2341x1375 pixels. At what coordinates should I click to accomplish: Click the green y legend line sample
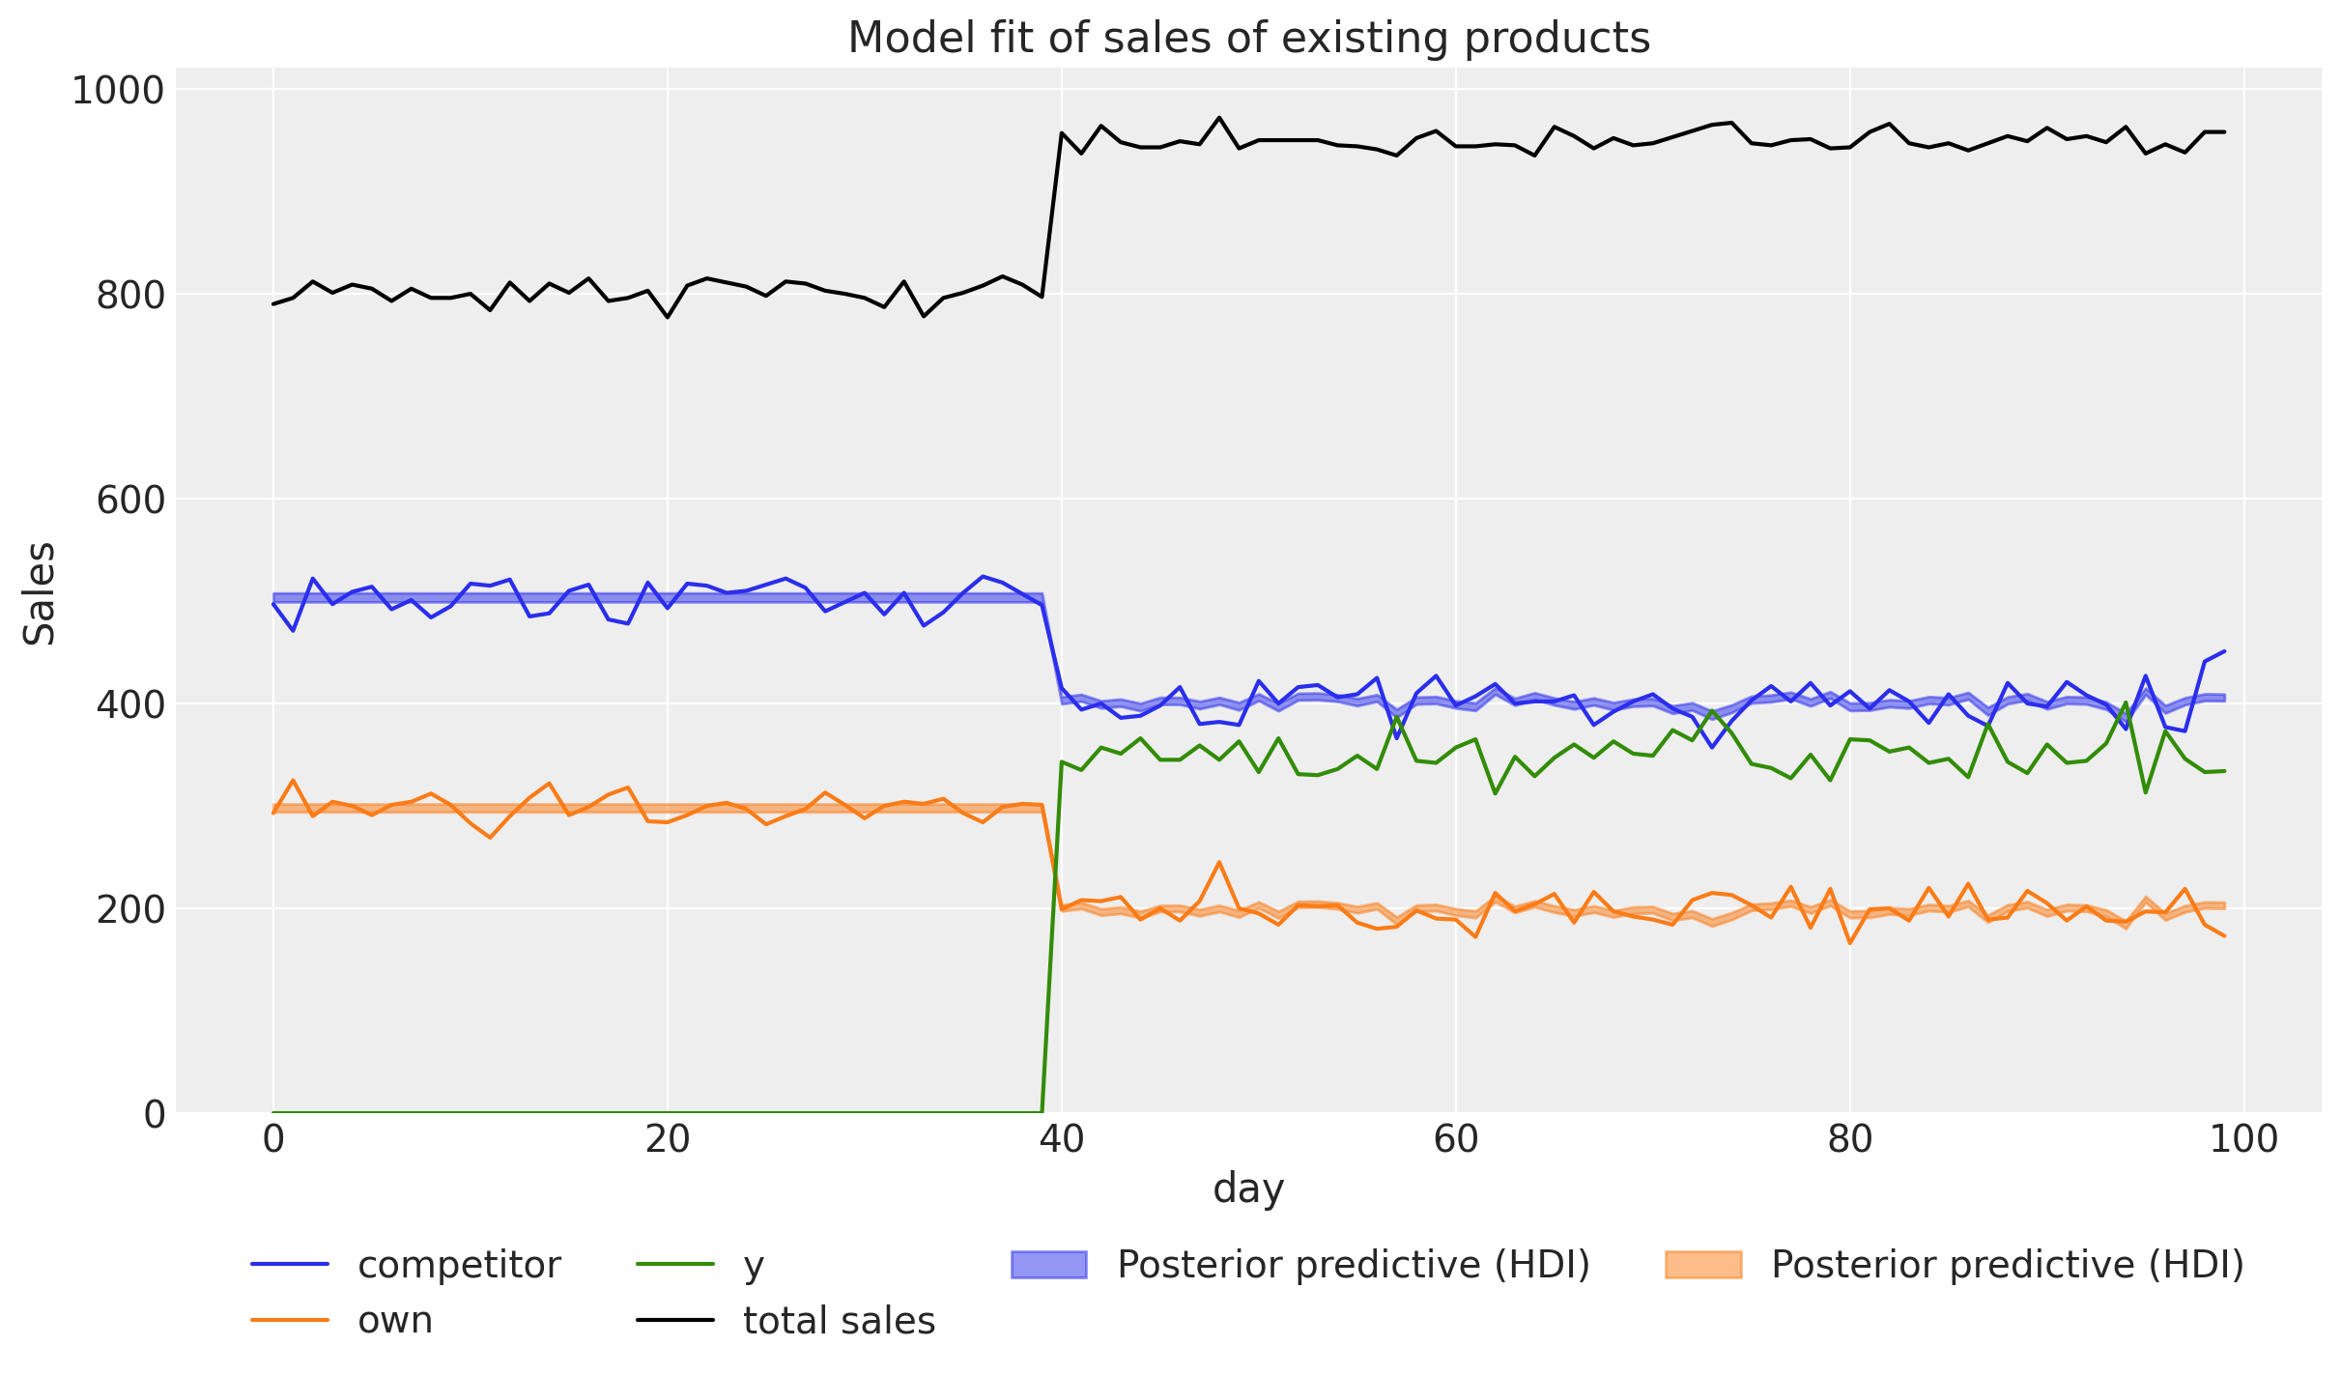click(x=675, y=1264)
